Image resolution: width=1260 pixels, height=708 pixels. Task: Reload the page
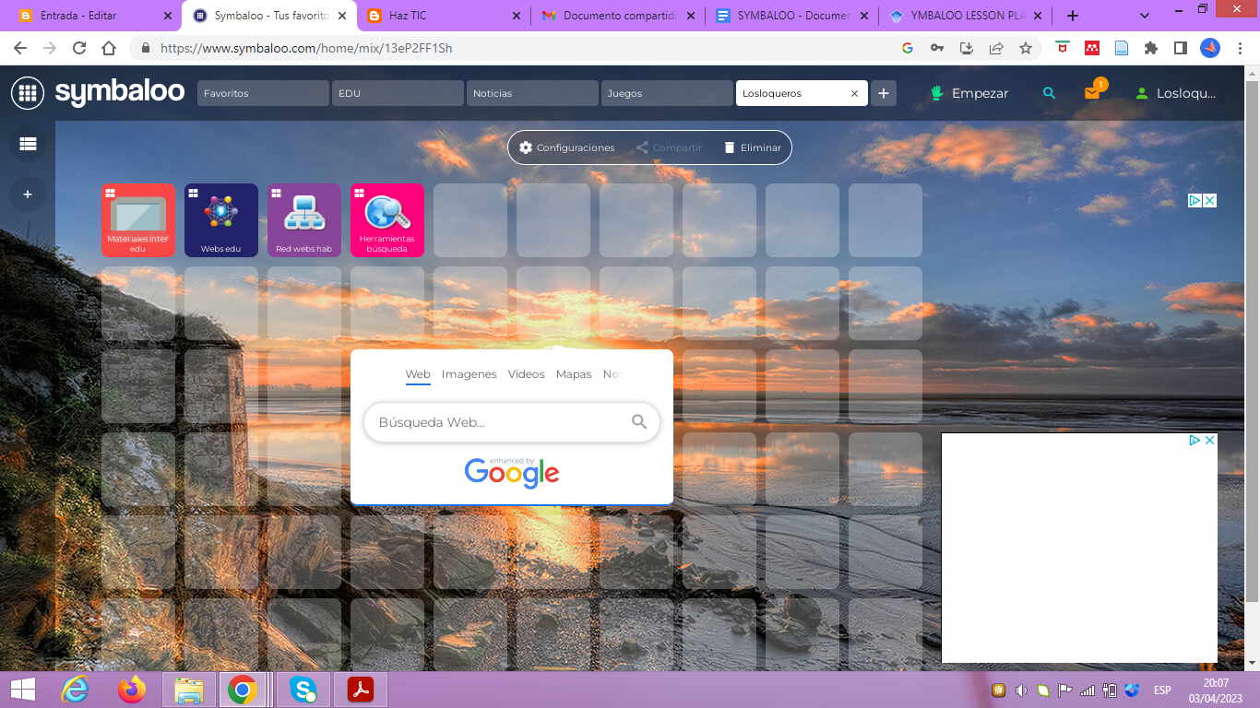click(79, 48)
